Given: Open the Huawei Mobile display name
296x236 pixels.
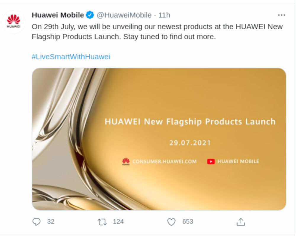Looking at the screenshot, I should [58, 15].
